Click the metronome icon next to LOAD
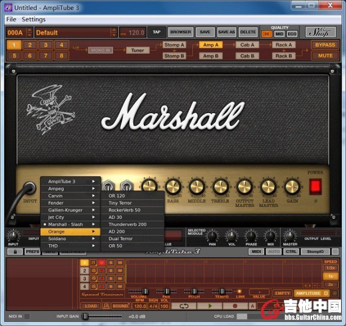The height and width of the screenshot is (326, 346). click(105, 306)
